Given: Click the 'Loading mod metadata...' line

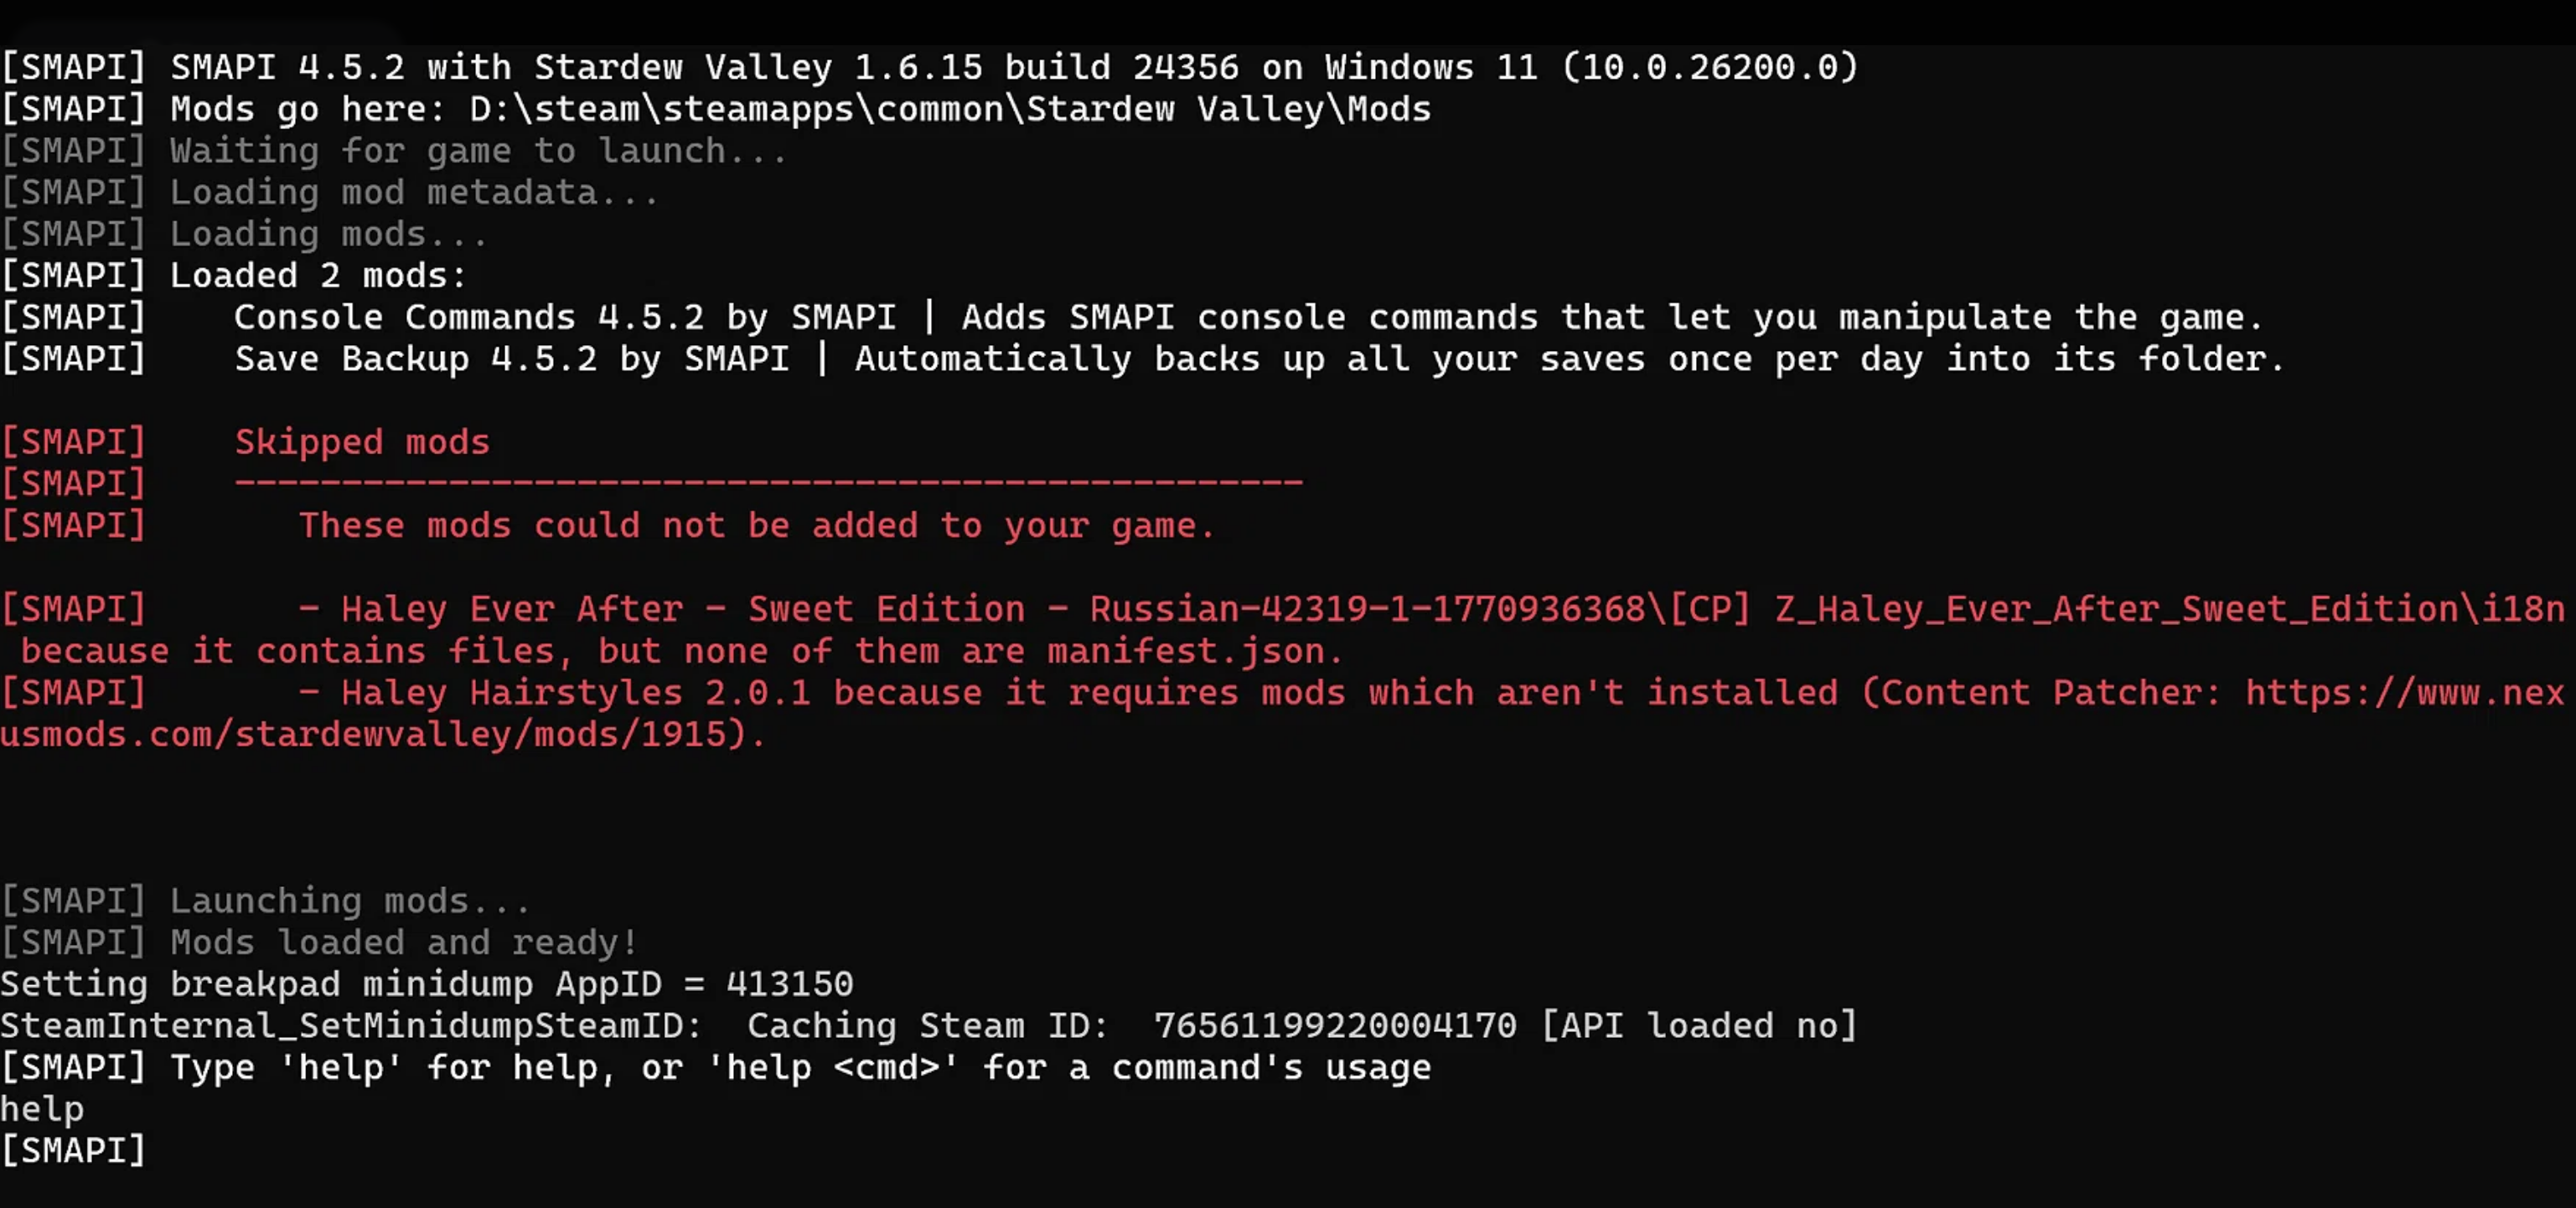Looking at the screenshot, I should (x=330, y=192).
